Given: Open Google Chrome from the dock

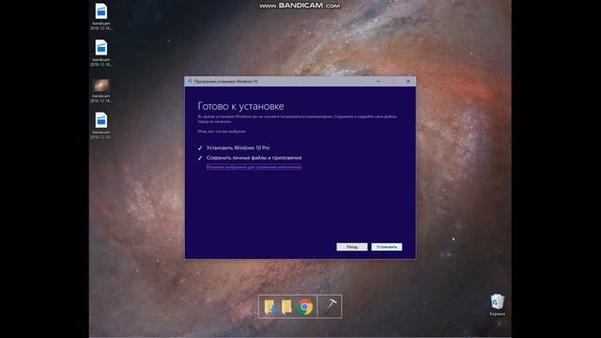Looking at the screenshot, I should coord(305,307).
